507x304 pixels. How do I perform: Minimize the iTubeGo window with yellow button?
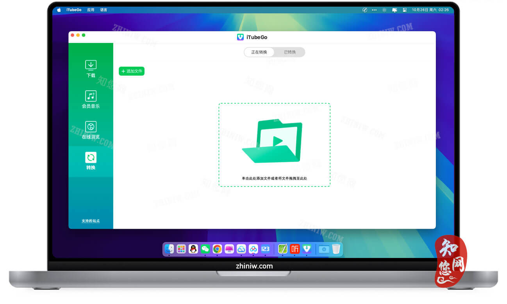[x=78, y=35]
